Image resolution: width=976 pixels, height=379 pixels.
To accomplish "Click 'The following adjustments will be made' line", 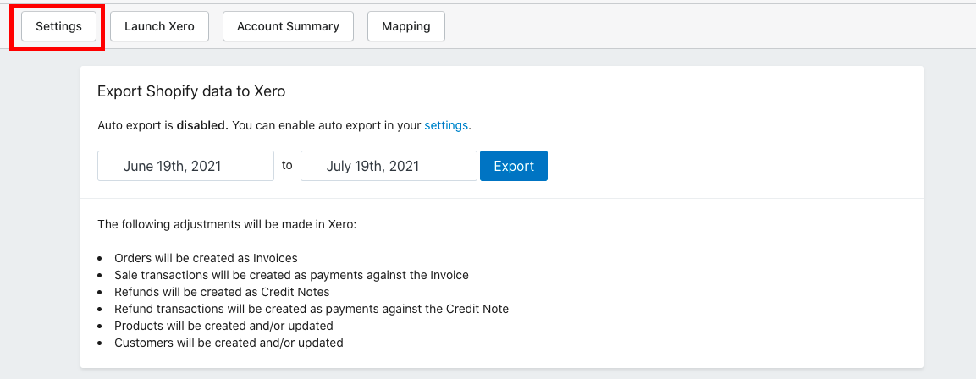I will point(227,225).
